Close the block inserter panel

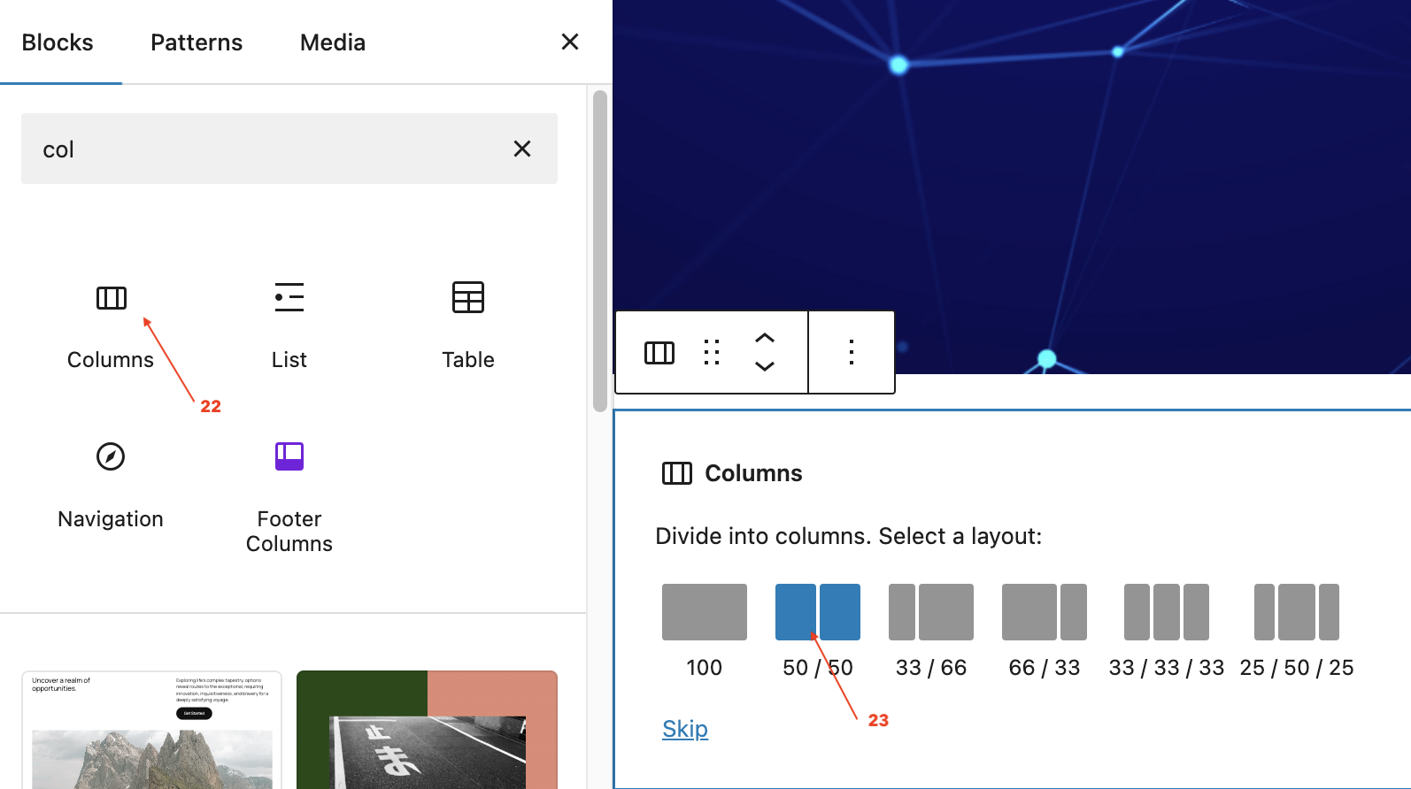(x=570, y=42)
